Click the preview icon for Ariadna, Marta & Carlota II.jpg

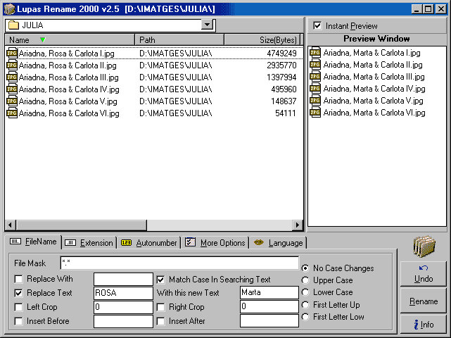click(316, 65)
